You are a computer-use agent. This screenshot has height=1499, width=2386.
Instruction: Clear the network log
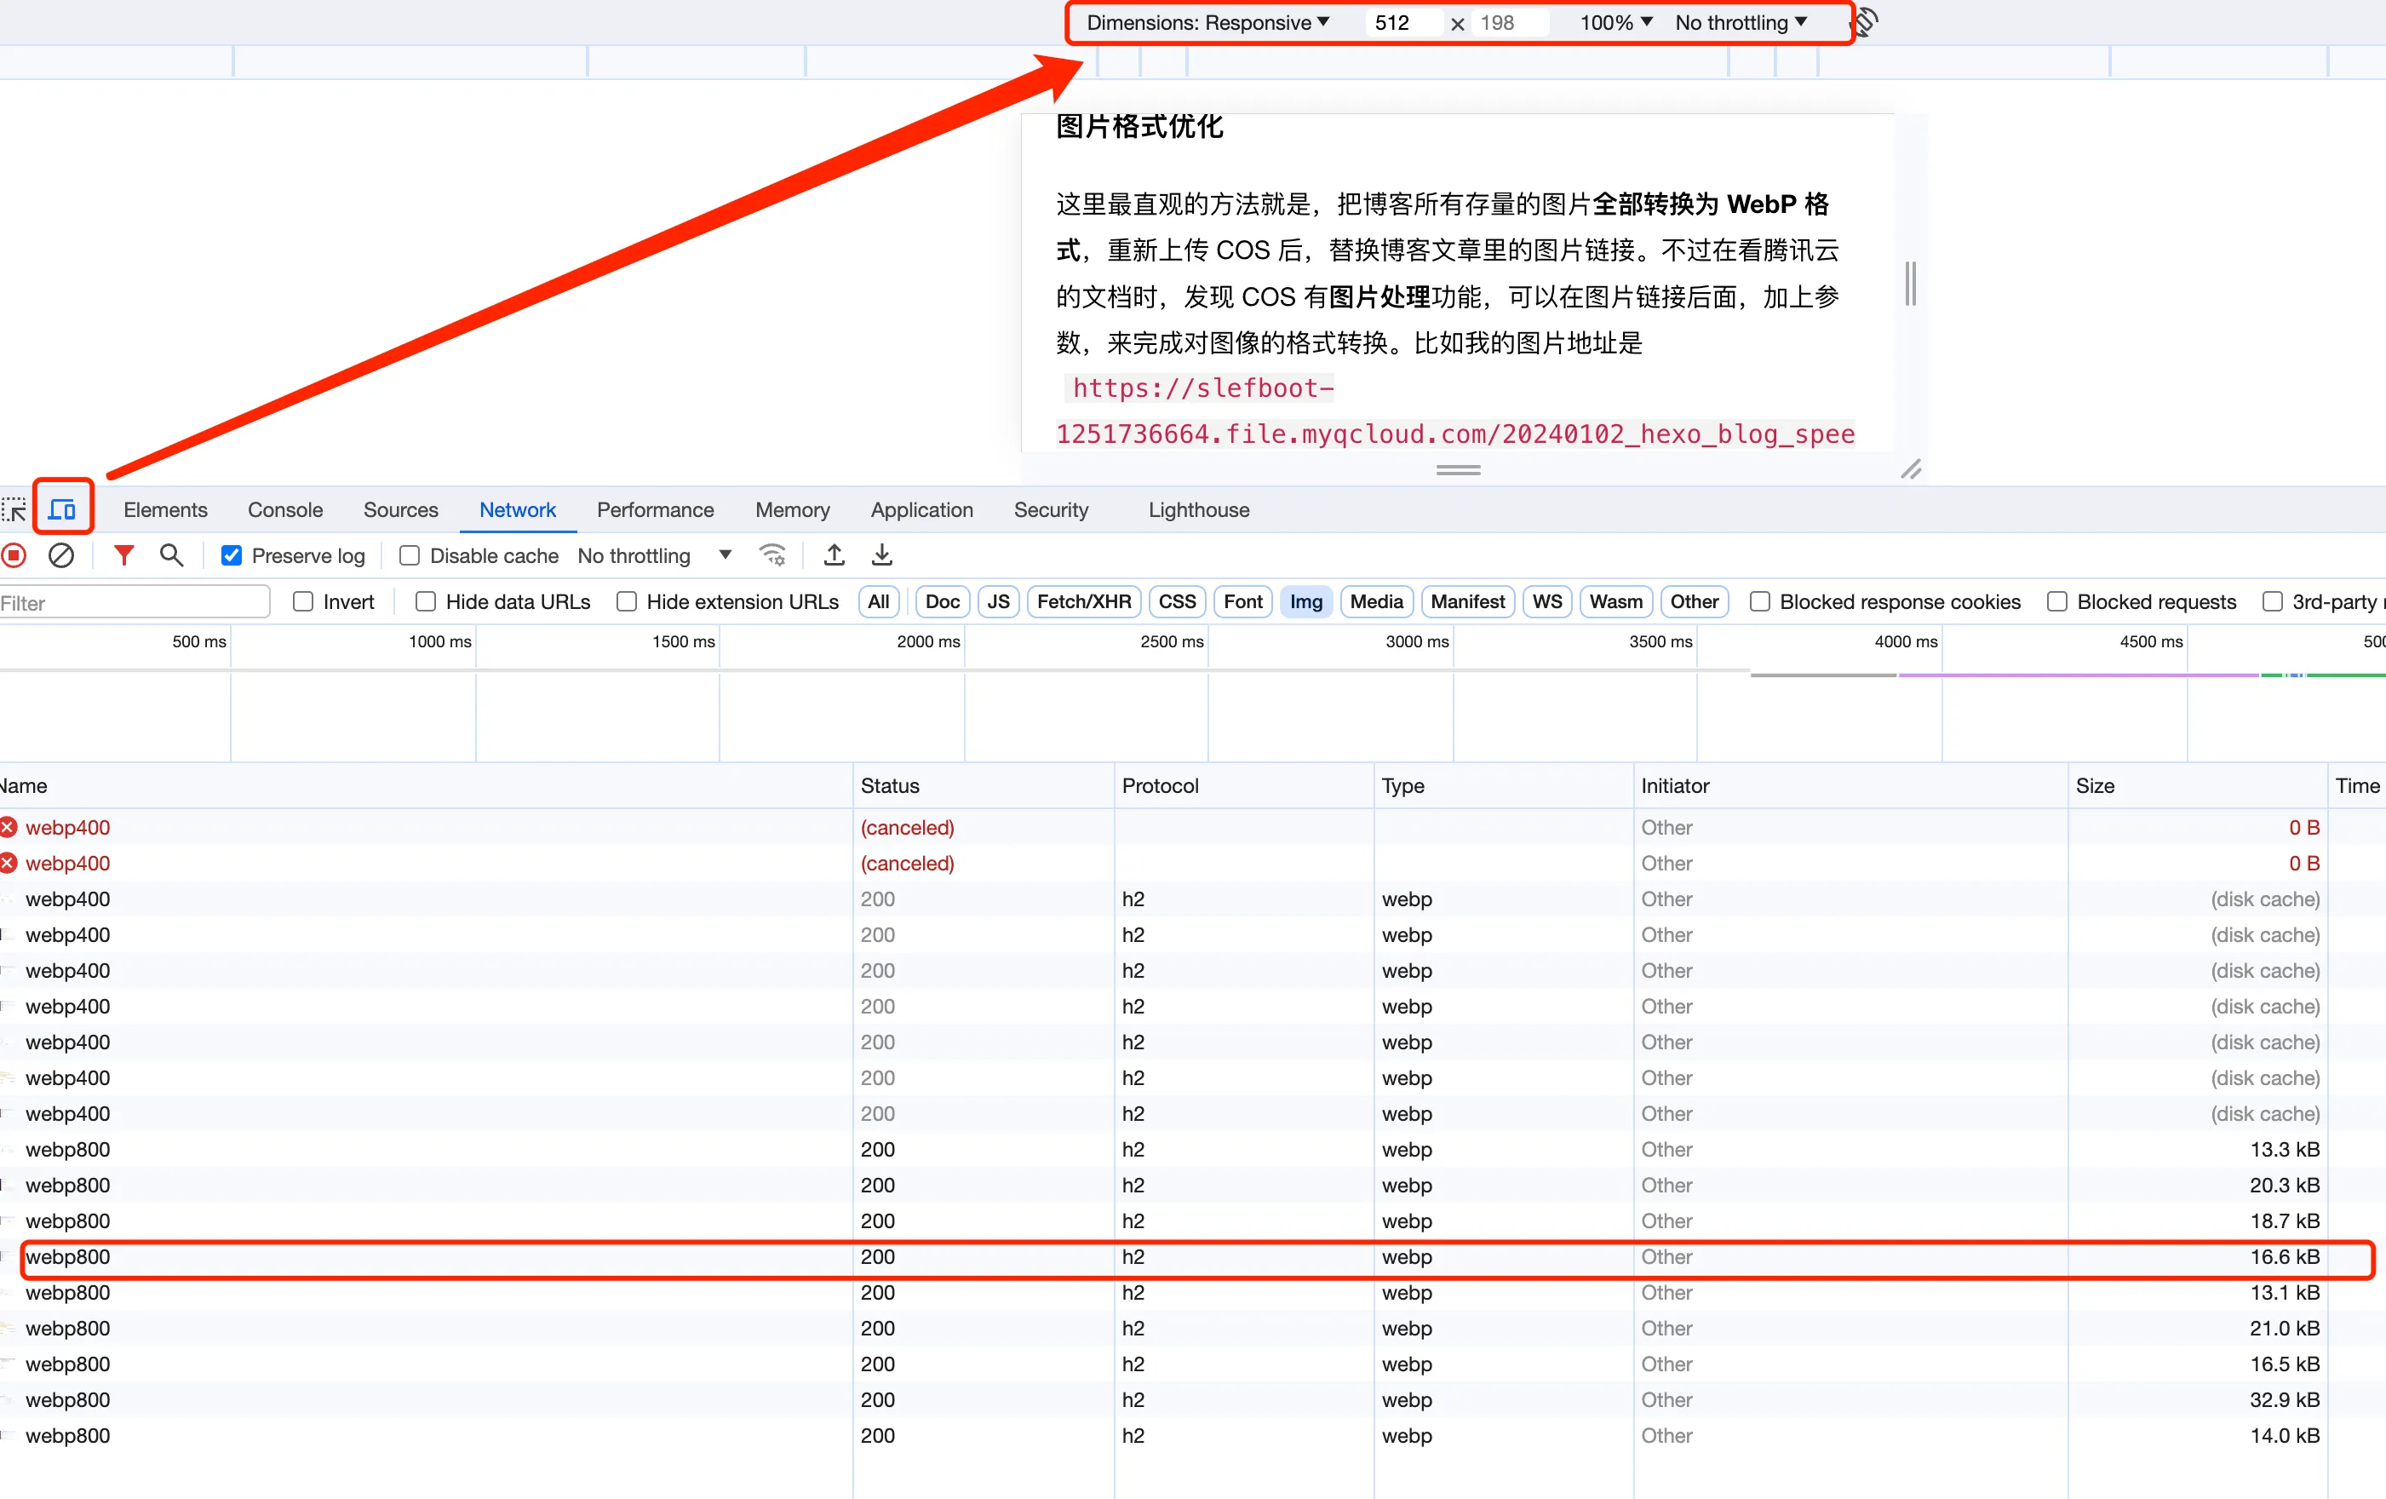(x=61, y=556)
